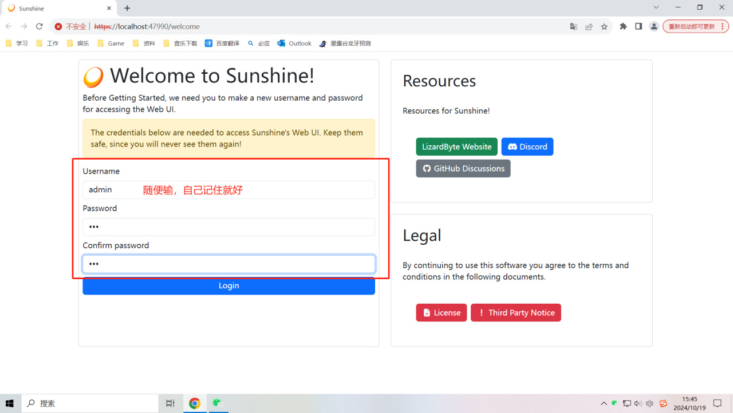733x413 pixels.
Task: Bookmark this page with the star icon
Action: tap(604, 26)
